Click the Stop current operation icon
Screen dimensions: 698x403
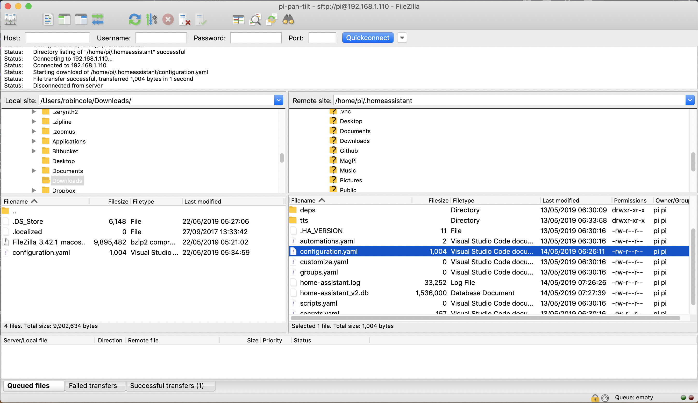tap(168, 20)
